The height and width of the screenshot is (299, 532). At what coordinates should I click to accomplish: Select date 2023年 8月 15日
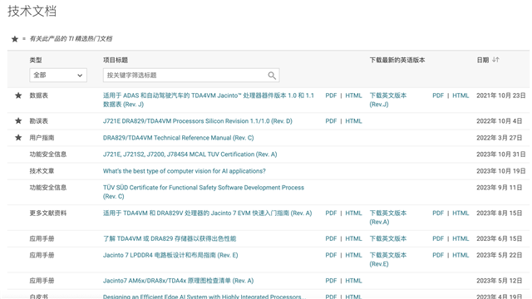pyautogui.click(x=499, y=213)
